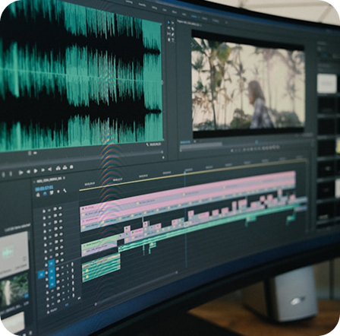Go to Out point in Source monitor

50,169
